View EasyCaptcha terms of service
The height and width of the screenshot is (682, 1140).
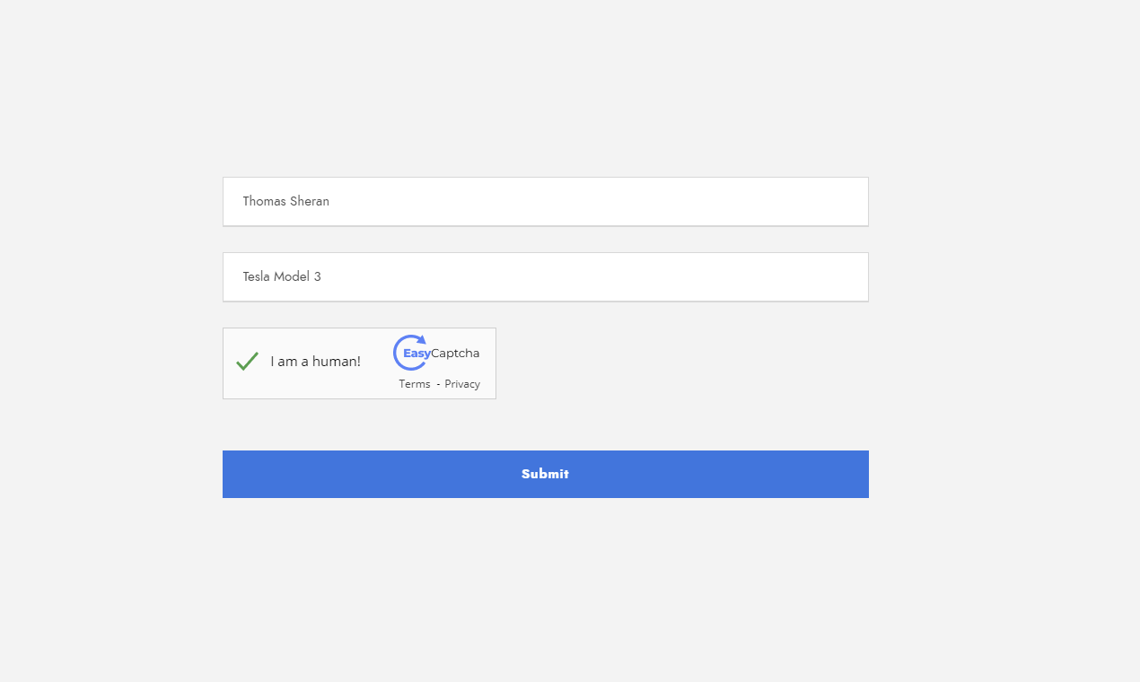[x=415, y=384]
